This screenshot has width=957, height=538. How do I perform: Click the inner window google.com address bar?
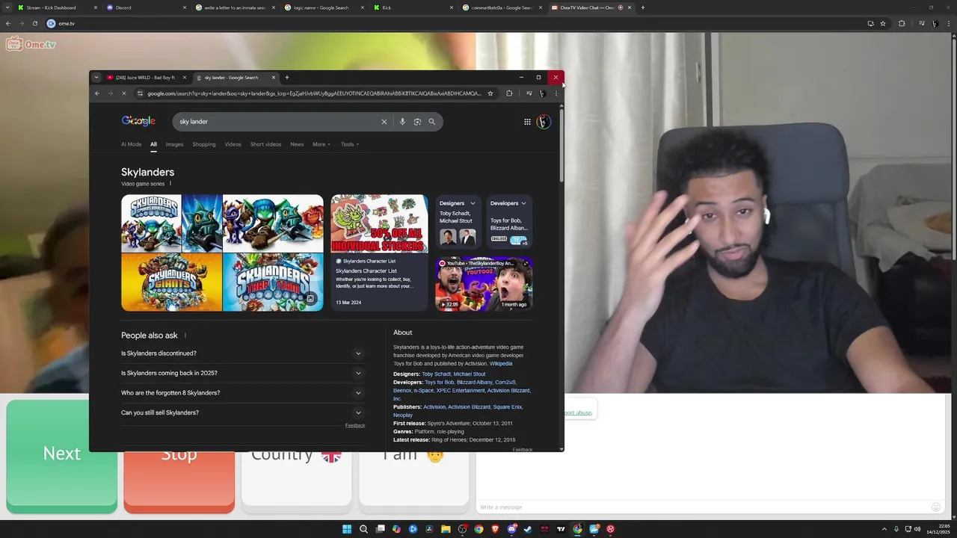coord(314,93)
